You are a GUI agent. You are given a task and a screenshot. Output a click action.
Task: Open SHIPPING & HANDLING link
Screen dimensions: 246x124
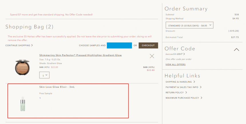point(180,82)
